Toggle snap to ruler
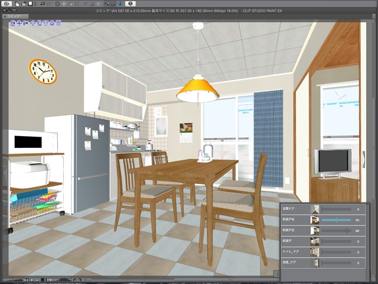378x284 pixels. point(107,4)
